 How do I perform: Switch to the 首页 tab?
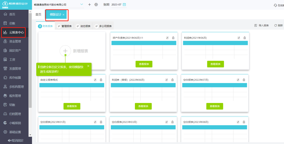point(38,15)
